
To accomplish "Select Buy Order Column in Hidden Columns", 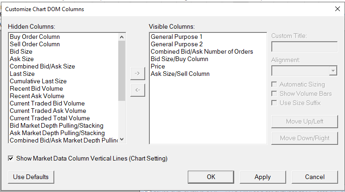I will pos(35,37).
